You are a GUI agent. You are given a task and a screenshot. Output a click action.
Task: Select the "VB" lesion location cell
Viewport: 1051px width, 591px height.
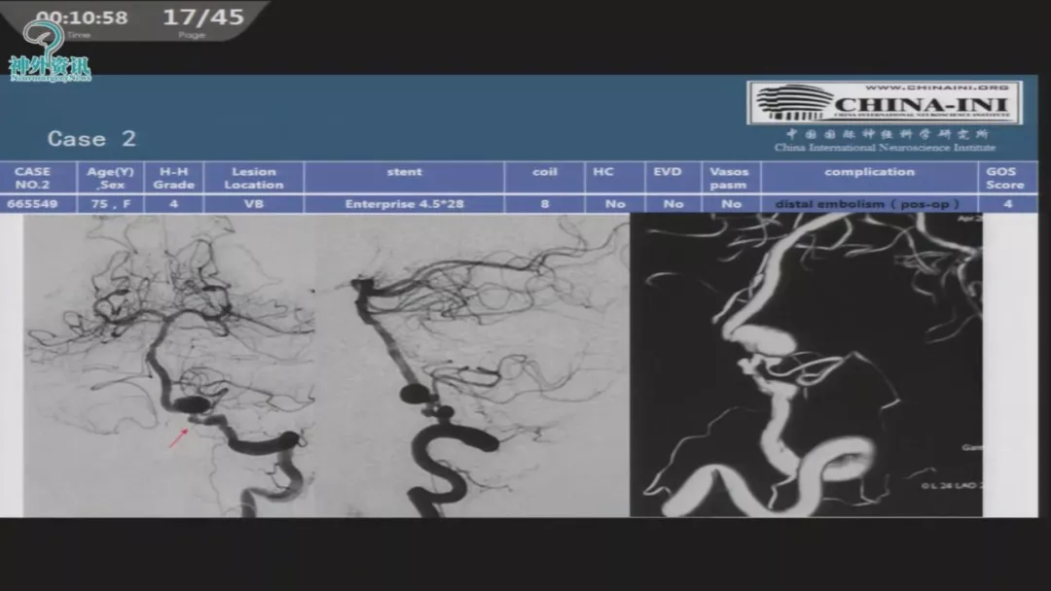(x=253, y=204)
